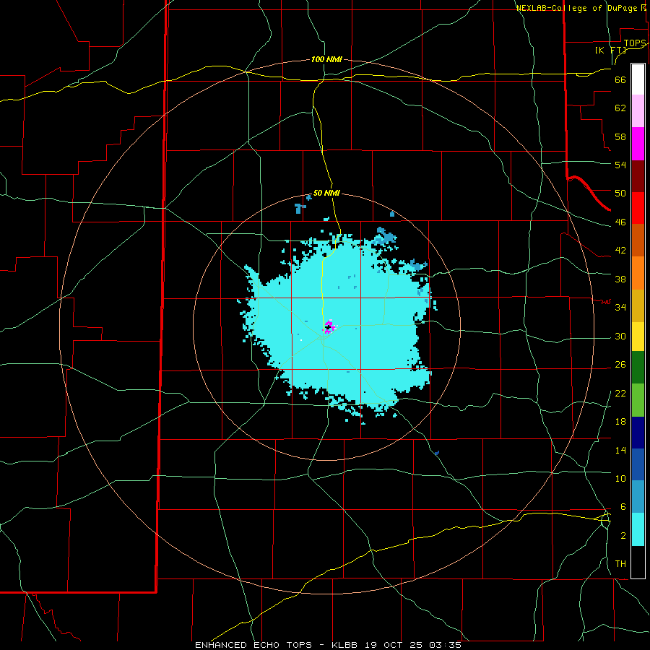Image resolution: width=650 pixels, height=650 pixels.
Task: Click legend value "38"
Action: [620, 279]
